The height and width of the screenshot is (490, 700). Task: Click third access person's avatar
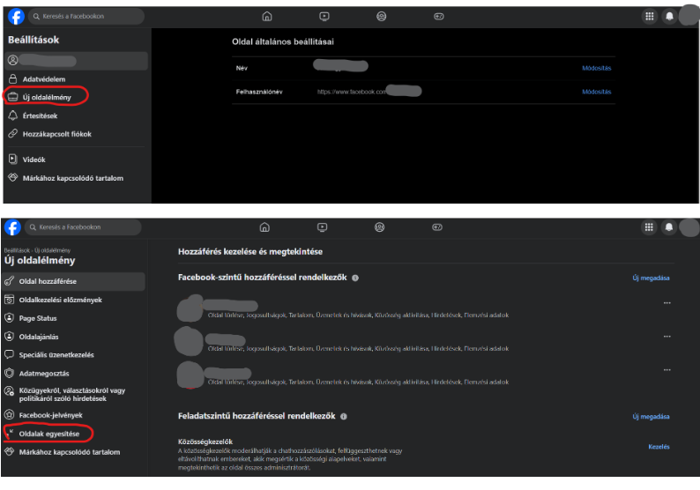coord(190,375)
